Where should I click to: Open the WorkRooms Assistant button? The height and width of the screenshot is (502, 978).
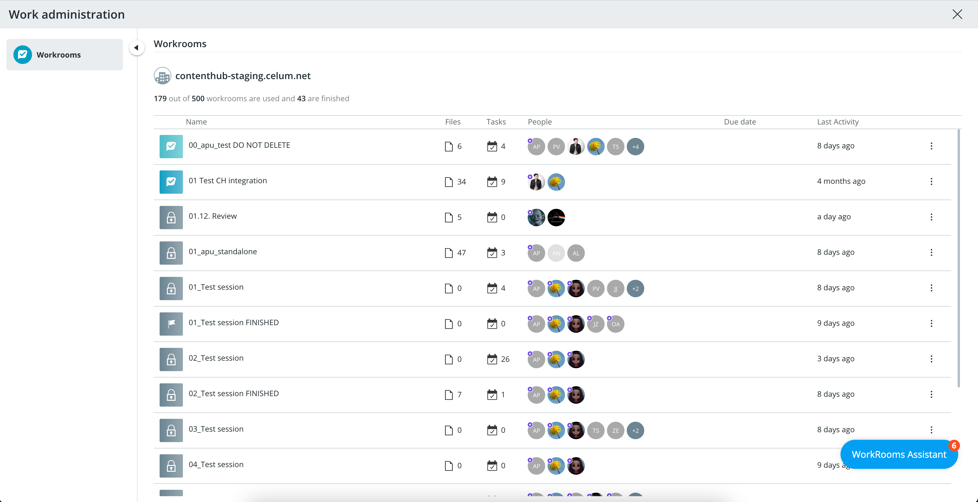tap(899, 454)
